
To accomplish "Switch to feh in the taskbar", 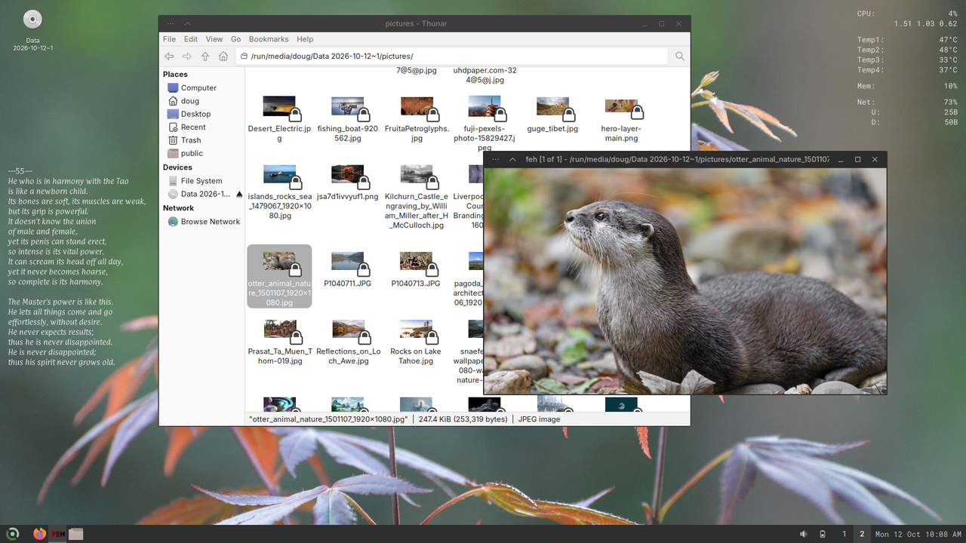I will 57,534.
